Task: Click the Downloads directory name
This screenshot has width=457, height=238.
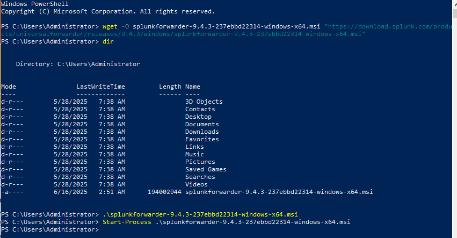Action: [x=202, y=132]
